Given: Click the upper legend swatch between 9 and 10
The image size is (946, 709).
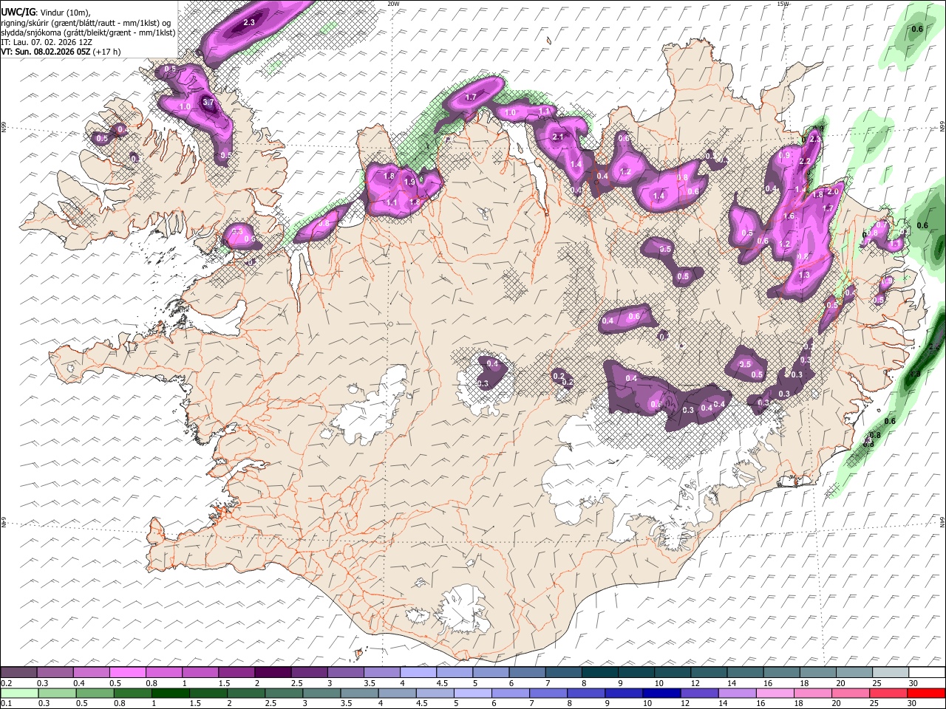Looking at the screenshot, I should [x=636, y=672].
